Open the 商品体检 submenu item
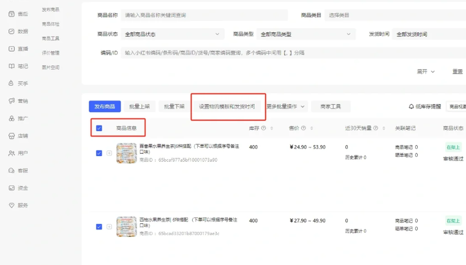 point(51,24)
